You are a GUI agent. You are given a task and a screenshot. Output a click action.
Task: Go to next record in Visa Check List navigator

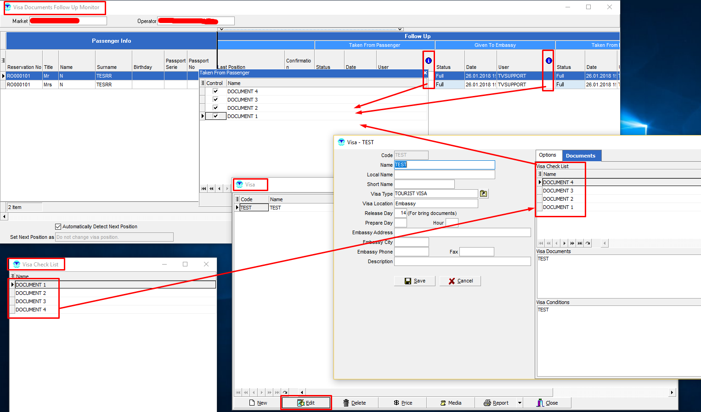pyautogui.click(x=564, y=243)
